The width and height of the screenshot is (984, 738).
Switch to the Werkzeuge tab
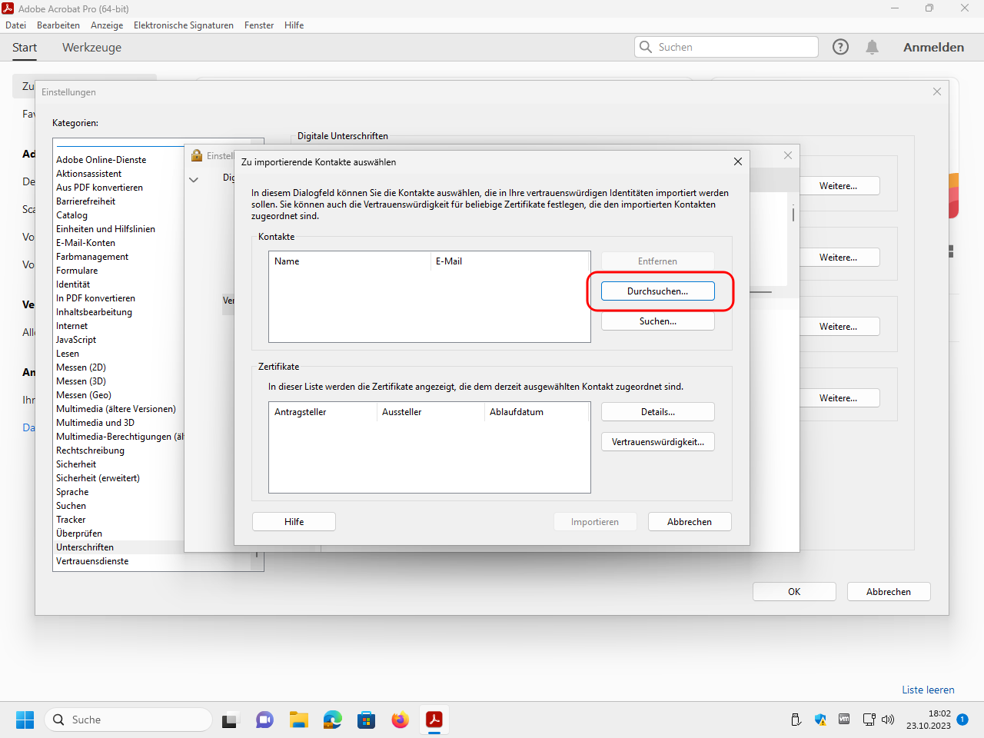pyautogui.click(x=91, y=48)
